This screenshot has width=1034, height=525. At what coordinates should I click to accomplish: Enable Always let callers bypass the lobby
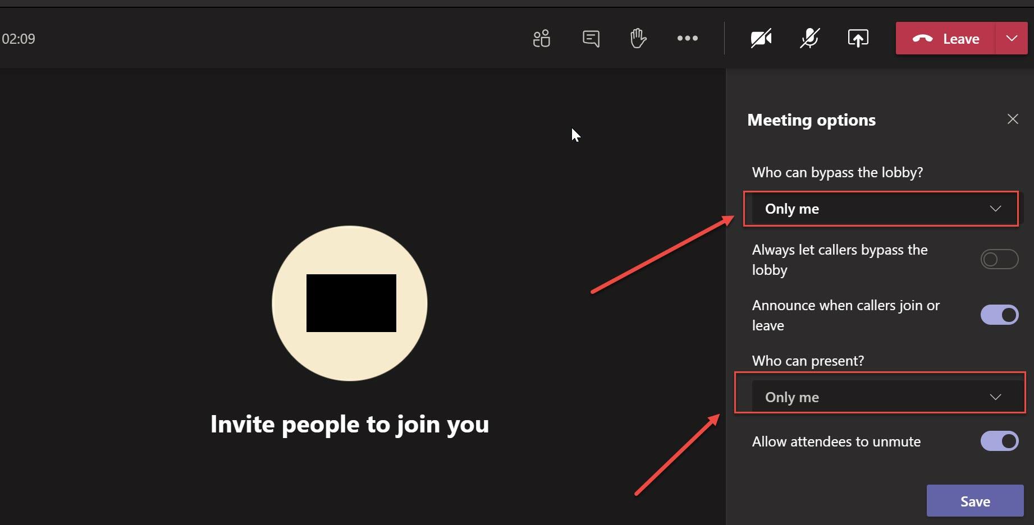(999, 259)
